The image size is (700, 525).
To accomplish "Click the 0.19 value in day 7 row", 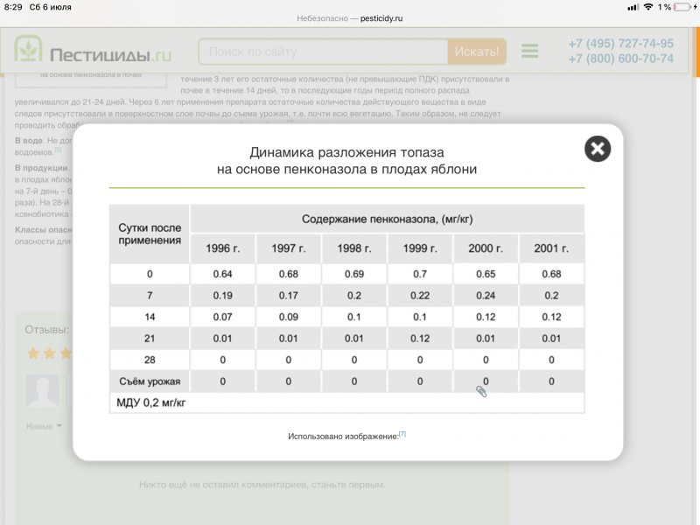I will click(222, 296).
